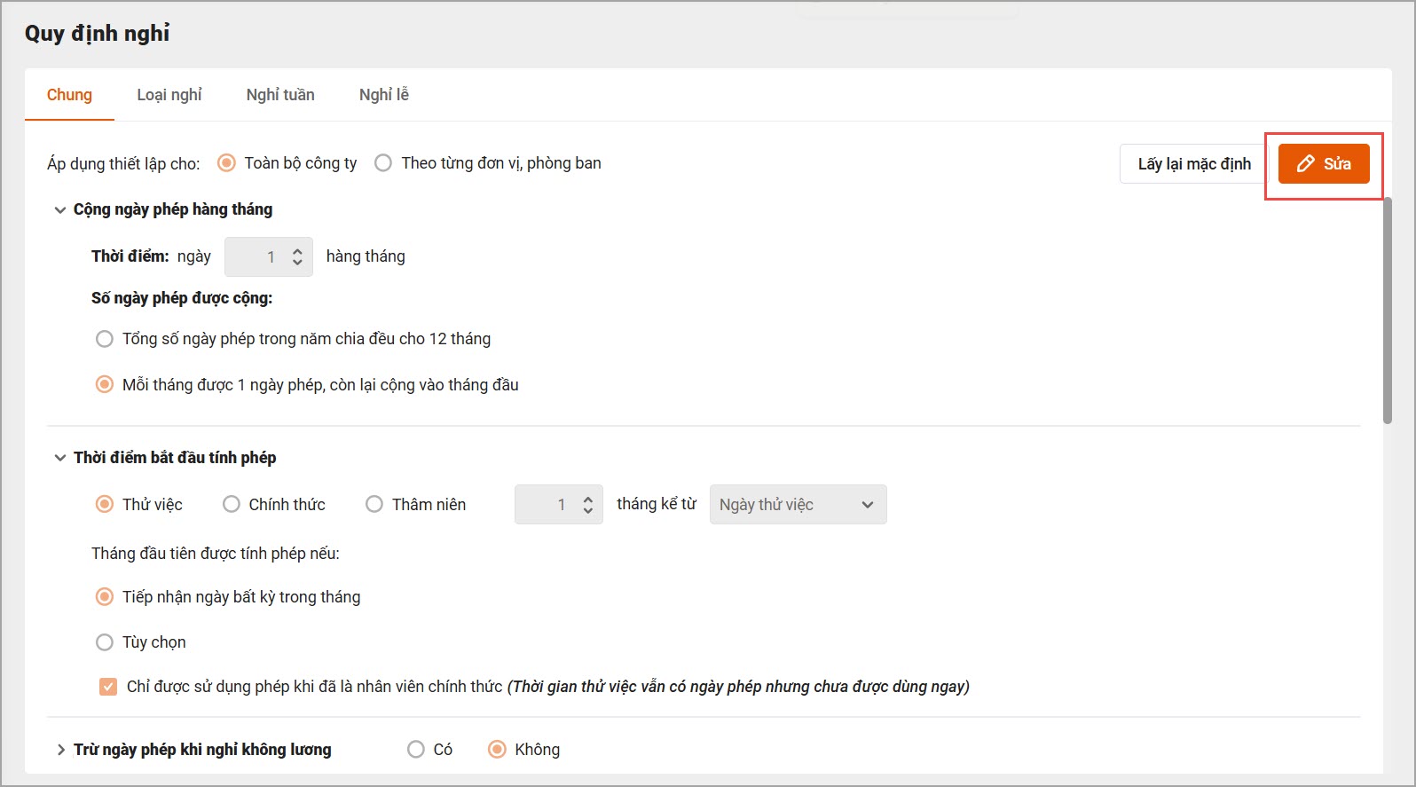The height and width of the screenshot is (787, 1416).
Task: Click the Lấy lại mặc định button
Action: pos(1193,164)
